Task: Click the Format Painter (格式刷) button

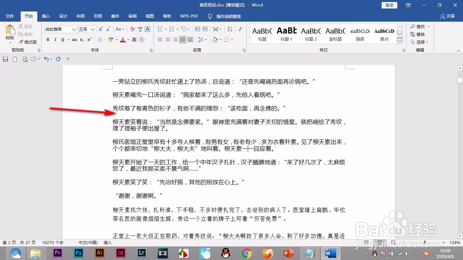Action: click(27, 42)
